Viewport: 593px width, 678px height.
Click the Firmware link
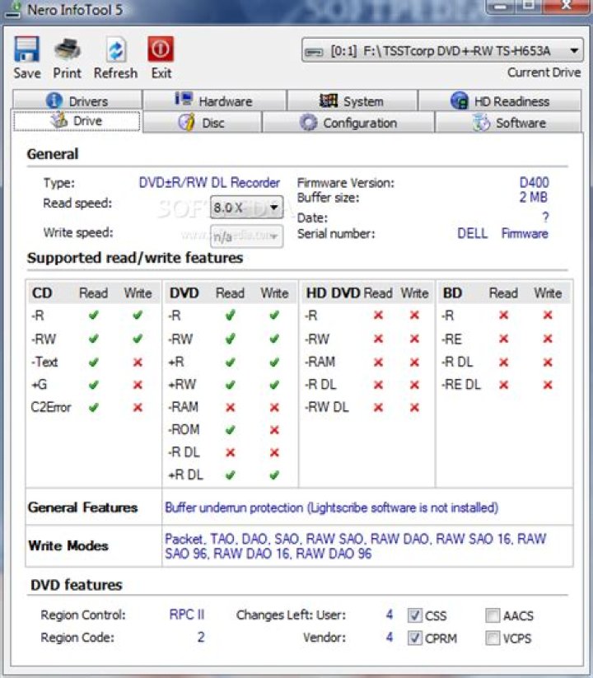tap(525, 233)
